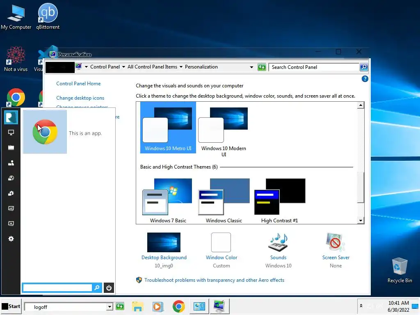Click the Personalization taskbar button
The height and width of the screenshot is (315, 420).
tap(220, 306)
